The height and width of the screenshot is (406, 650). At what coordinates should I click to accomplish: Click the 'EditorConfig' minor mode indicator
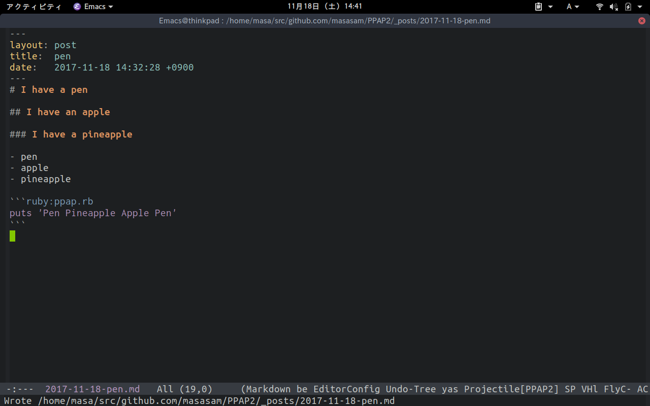tap(347, 389)
